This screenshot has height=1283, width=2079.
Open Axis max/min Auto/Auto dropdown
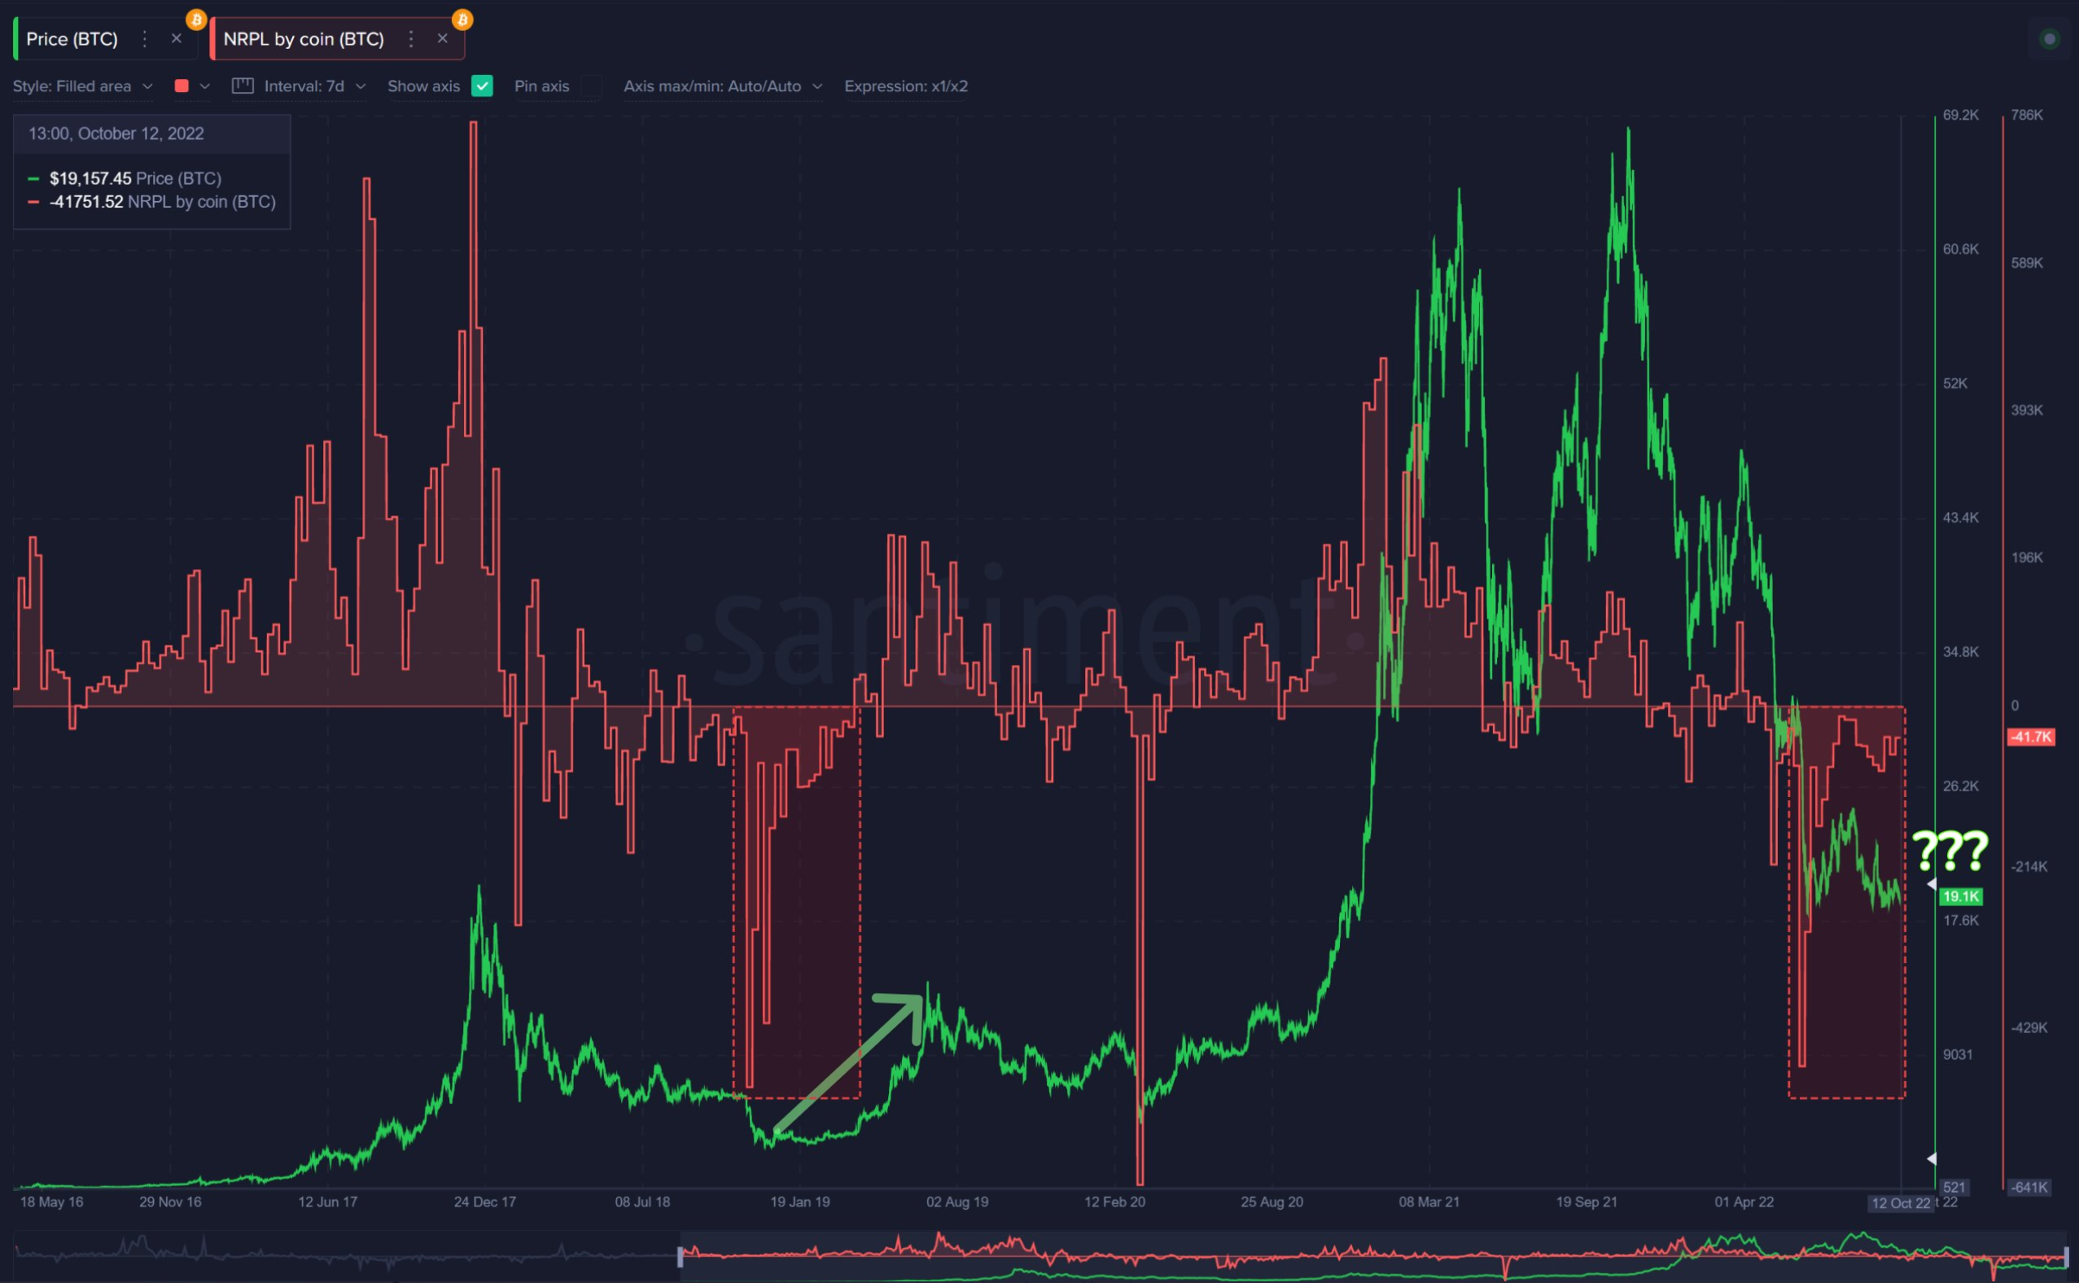(722, 85)
